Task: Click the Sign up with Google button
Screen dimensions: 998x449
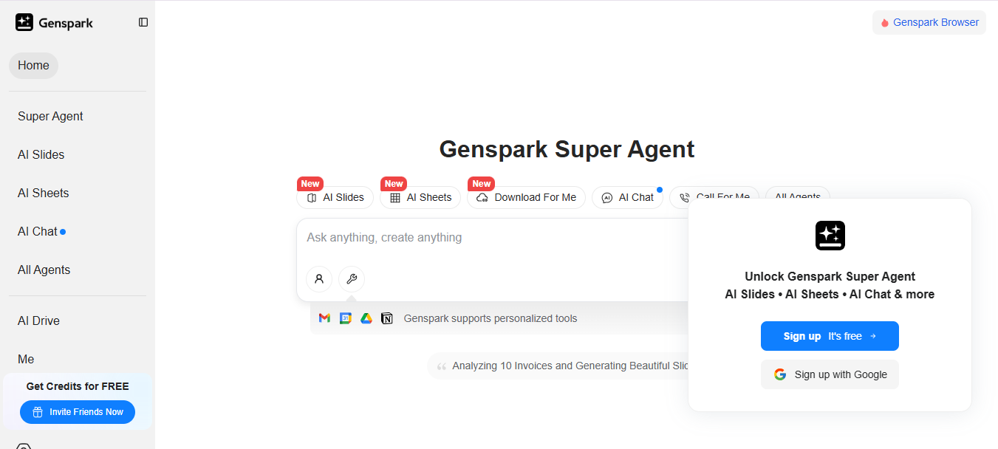Action: coord(830,374)
